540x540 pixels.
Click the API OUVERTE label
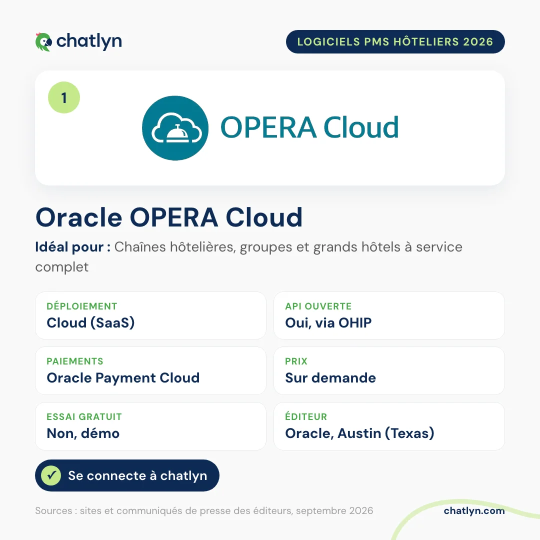pos(318,306)
